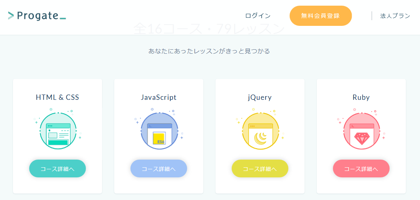Click the JavaScript ES6 course illustration
This screenshot has width=420, height=200.
(159, 131)
